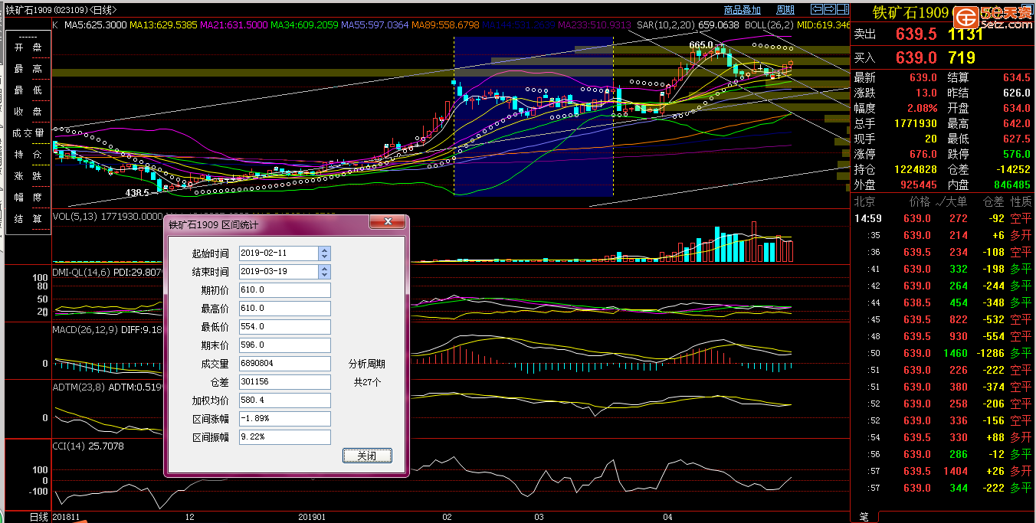
Task: Click the left arrow icon in chart header
Action: pos(817,9)
